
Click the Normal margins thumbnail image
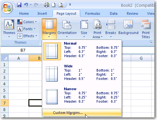click(x=52, y=51)
